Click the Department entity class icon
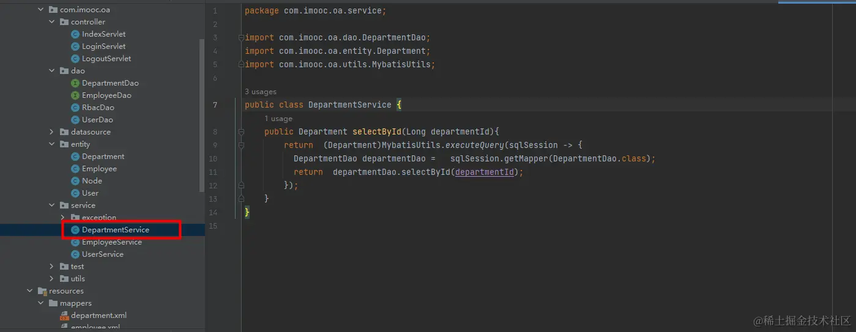856x332 pixels. (75, 157)
